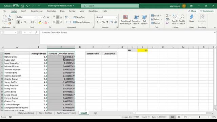The image size is (217, 122).
Task: Click the top align icon
Action: click(54, 17)
